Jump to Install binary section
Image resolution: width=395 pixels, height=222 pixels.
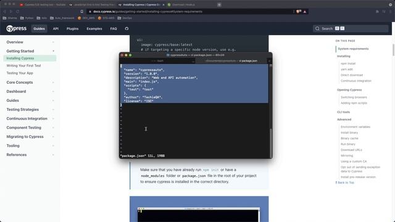349,133
